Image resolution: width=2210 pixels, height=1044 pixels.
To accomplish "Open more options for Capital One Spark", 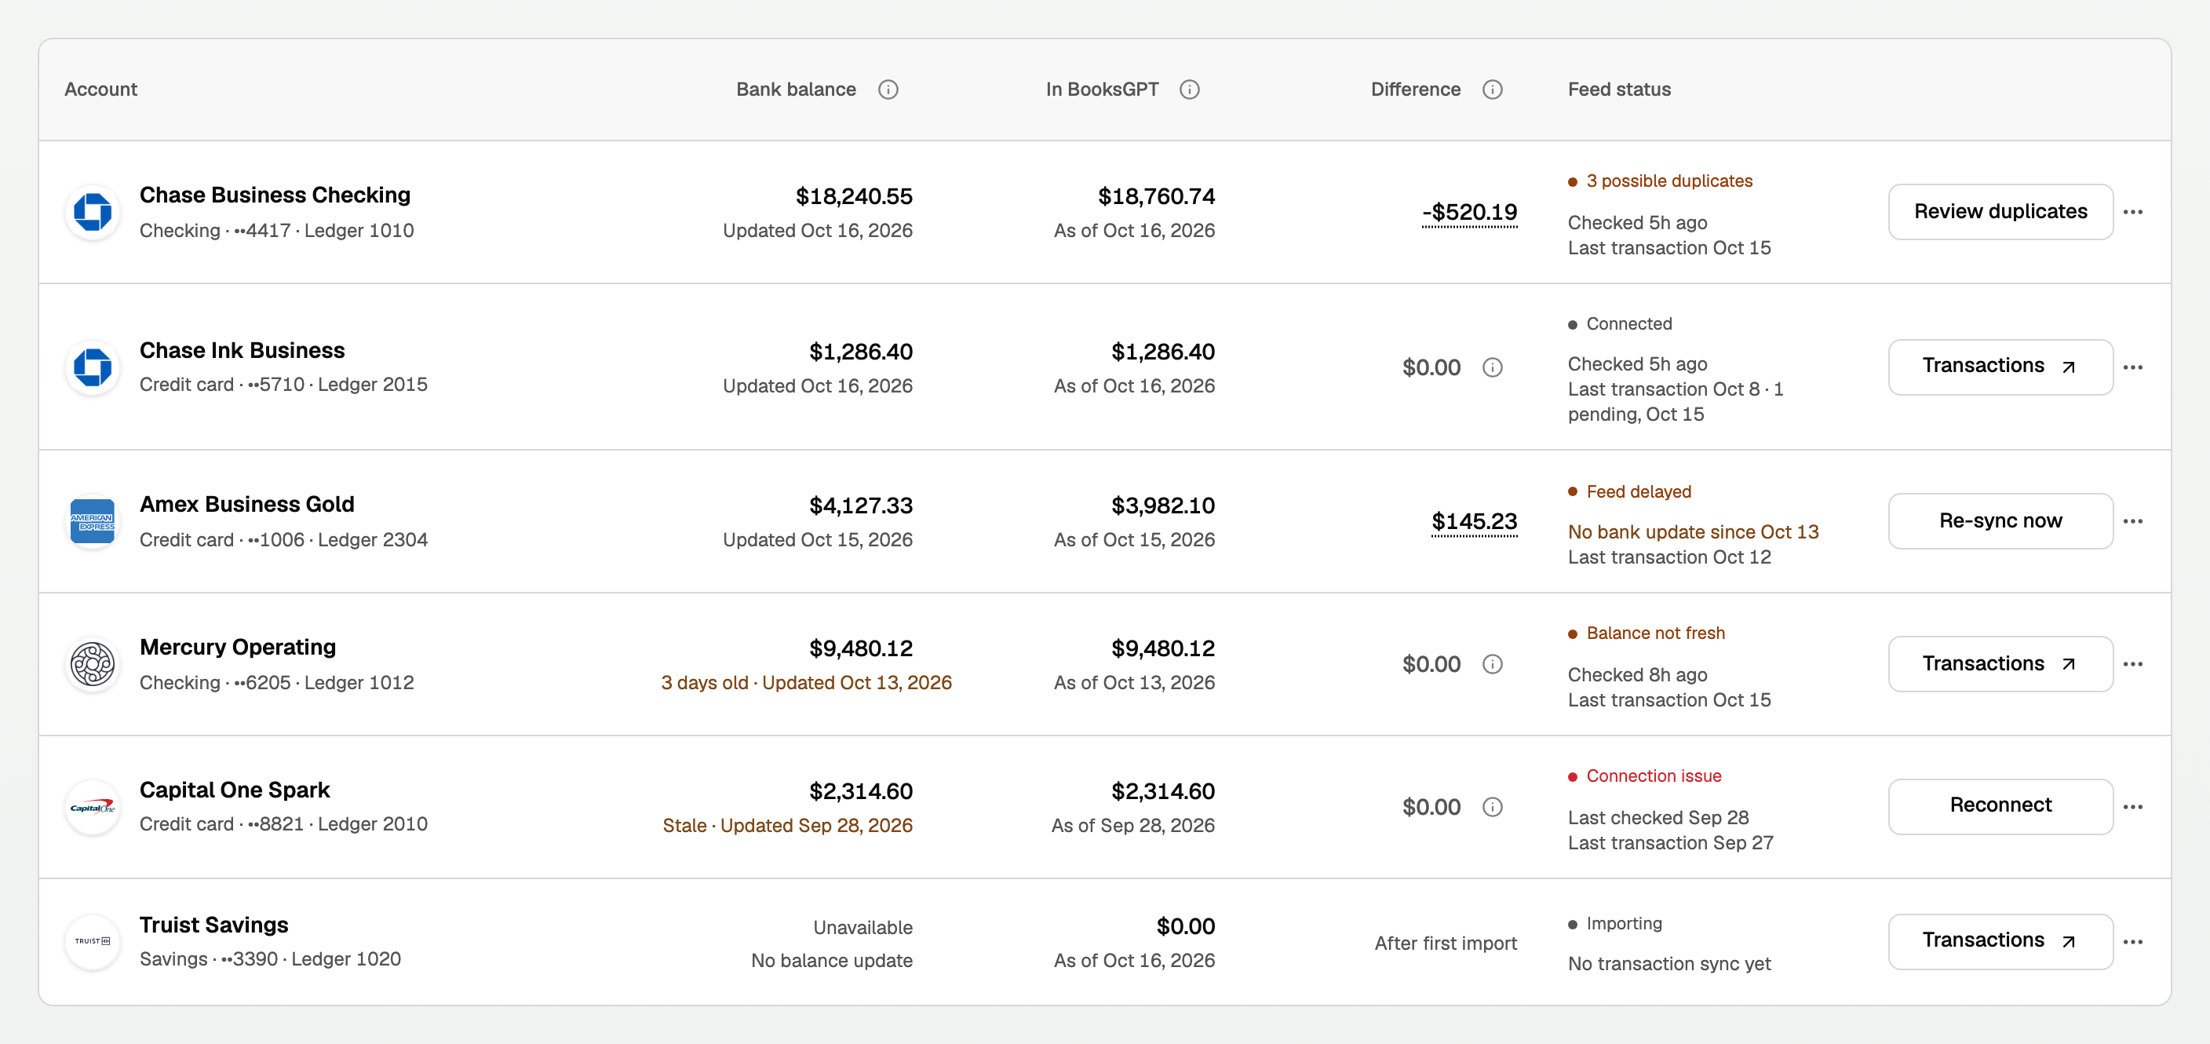I will point(2133,806).
